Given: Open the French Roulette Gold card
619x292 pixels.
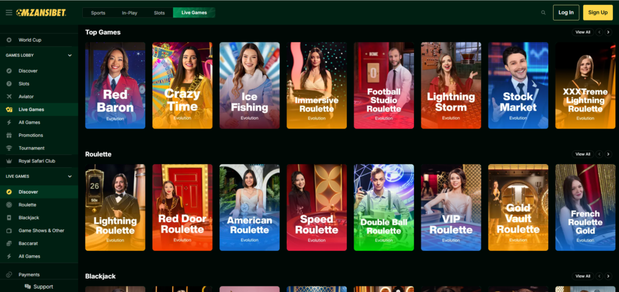Looking at the screenshot, I should coord(585,208).
